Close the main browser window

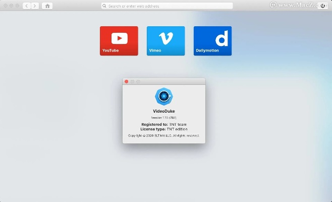coord(6,6)
